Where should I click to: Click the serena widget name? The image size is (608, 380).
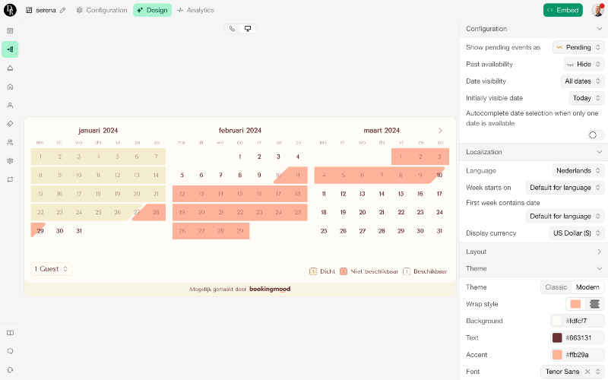[46, 10]
